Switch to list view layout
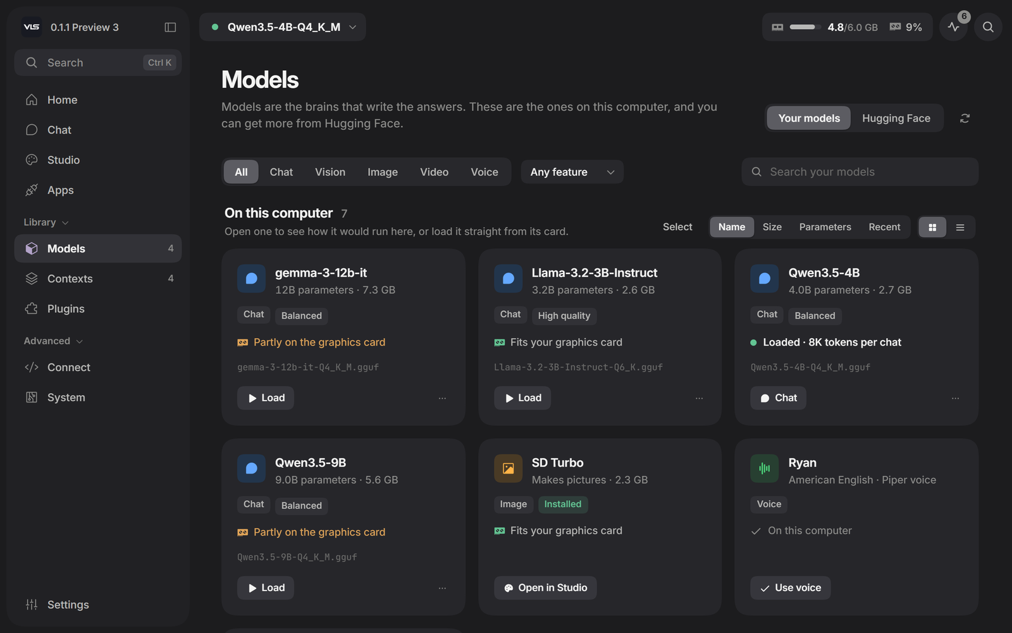This screenshot has height=633, width=1012. point(960,227)
